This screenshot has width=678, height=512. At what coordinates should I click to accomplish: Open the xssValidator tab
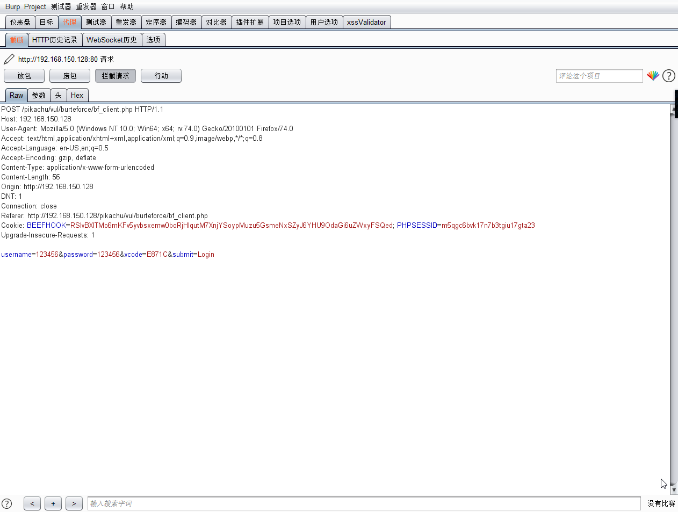(366, 22)
